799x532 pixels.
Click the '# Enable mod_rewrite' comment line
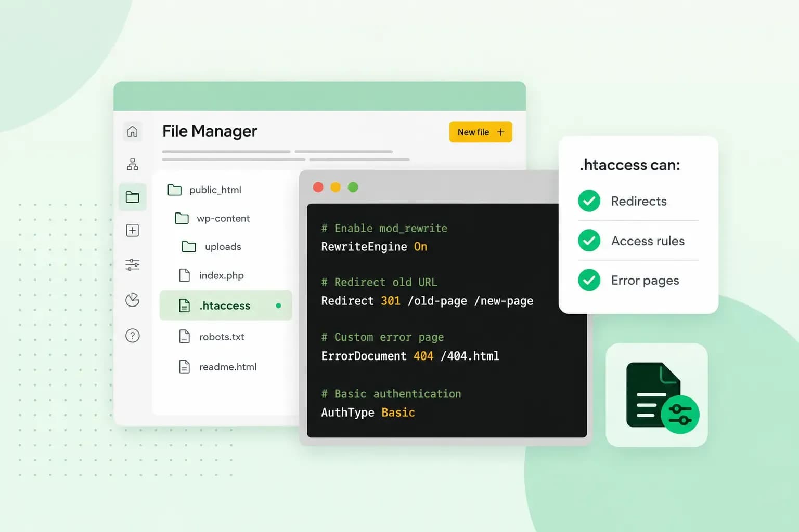pos(384,228)
